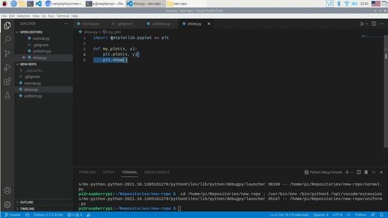
Task: Open the File menu
Action: click(4, 16)
